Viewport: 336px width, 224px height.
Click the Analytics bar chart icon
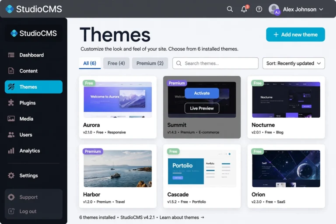coord(11,150)
